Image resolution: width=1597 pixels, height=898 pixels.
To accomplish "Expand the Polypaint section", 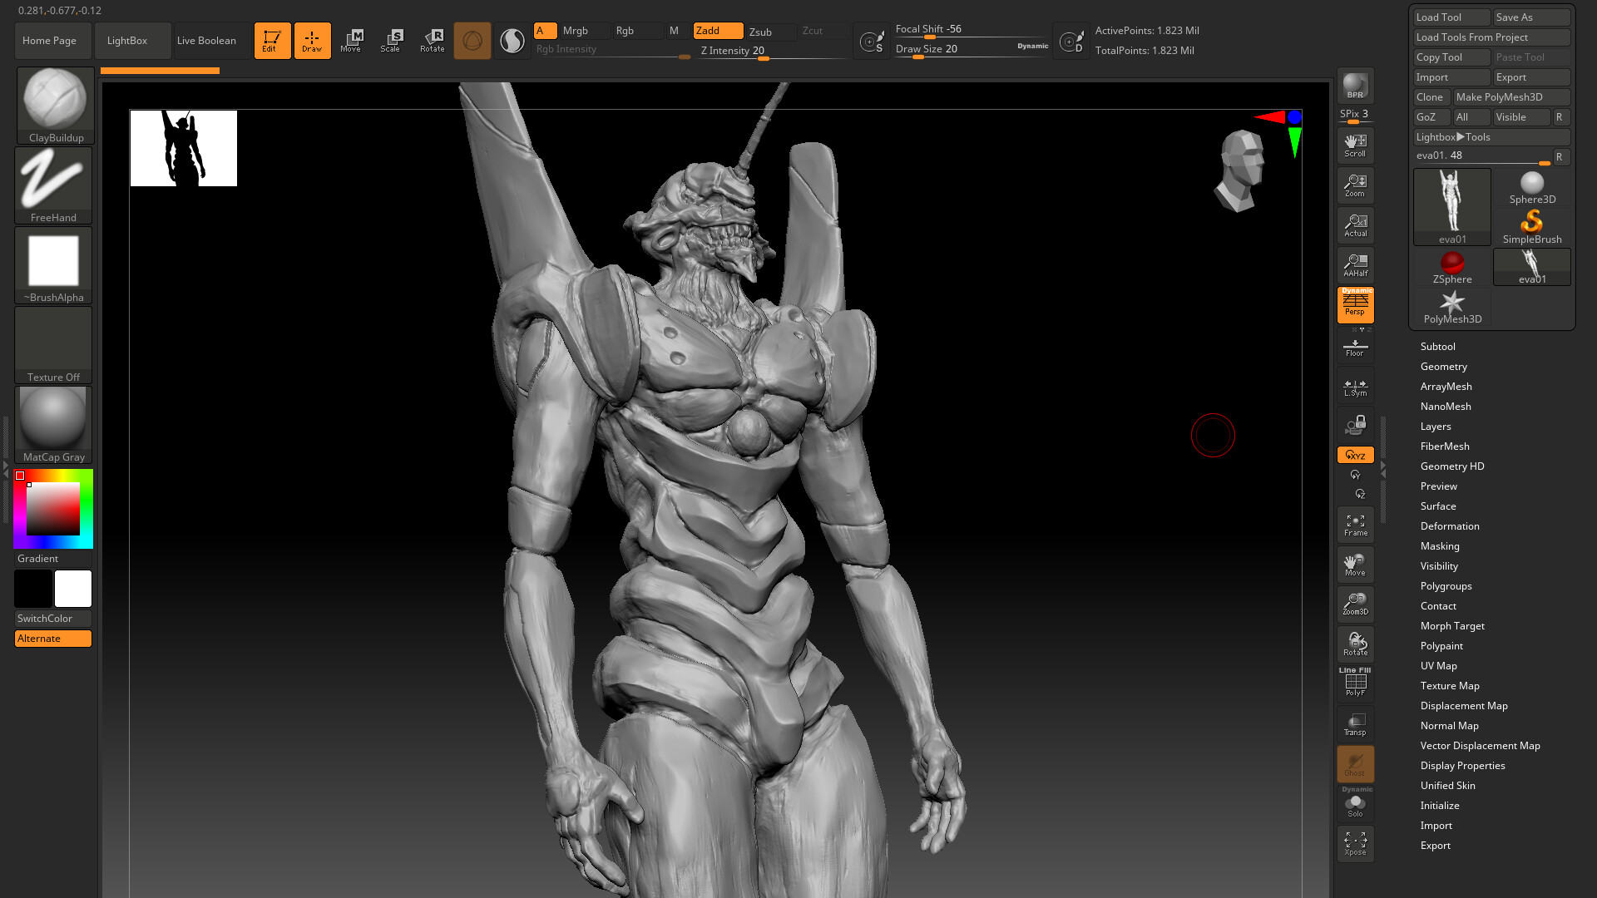I will click(x=1441, y=646).
